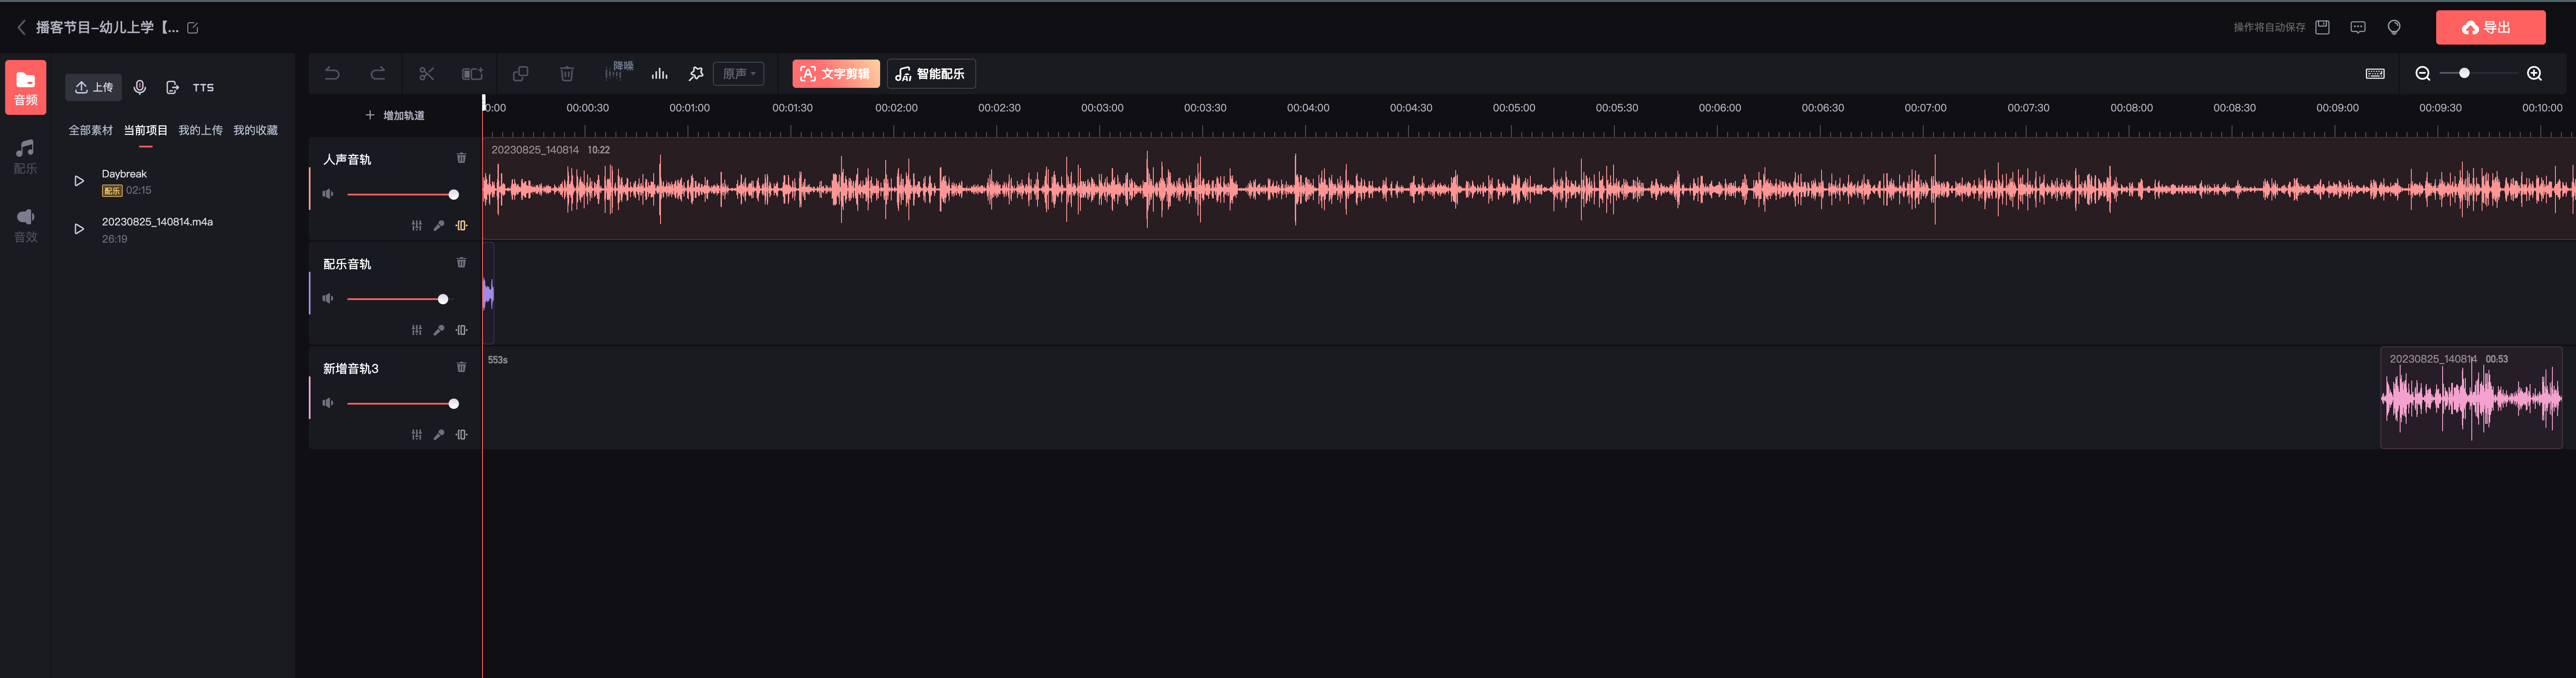Click the 智能配乐 smart music button
The image size is (2576, 678).
931,74
